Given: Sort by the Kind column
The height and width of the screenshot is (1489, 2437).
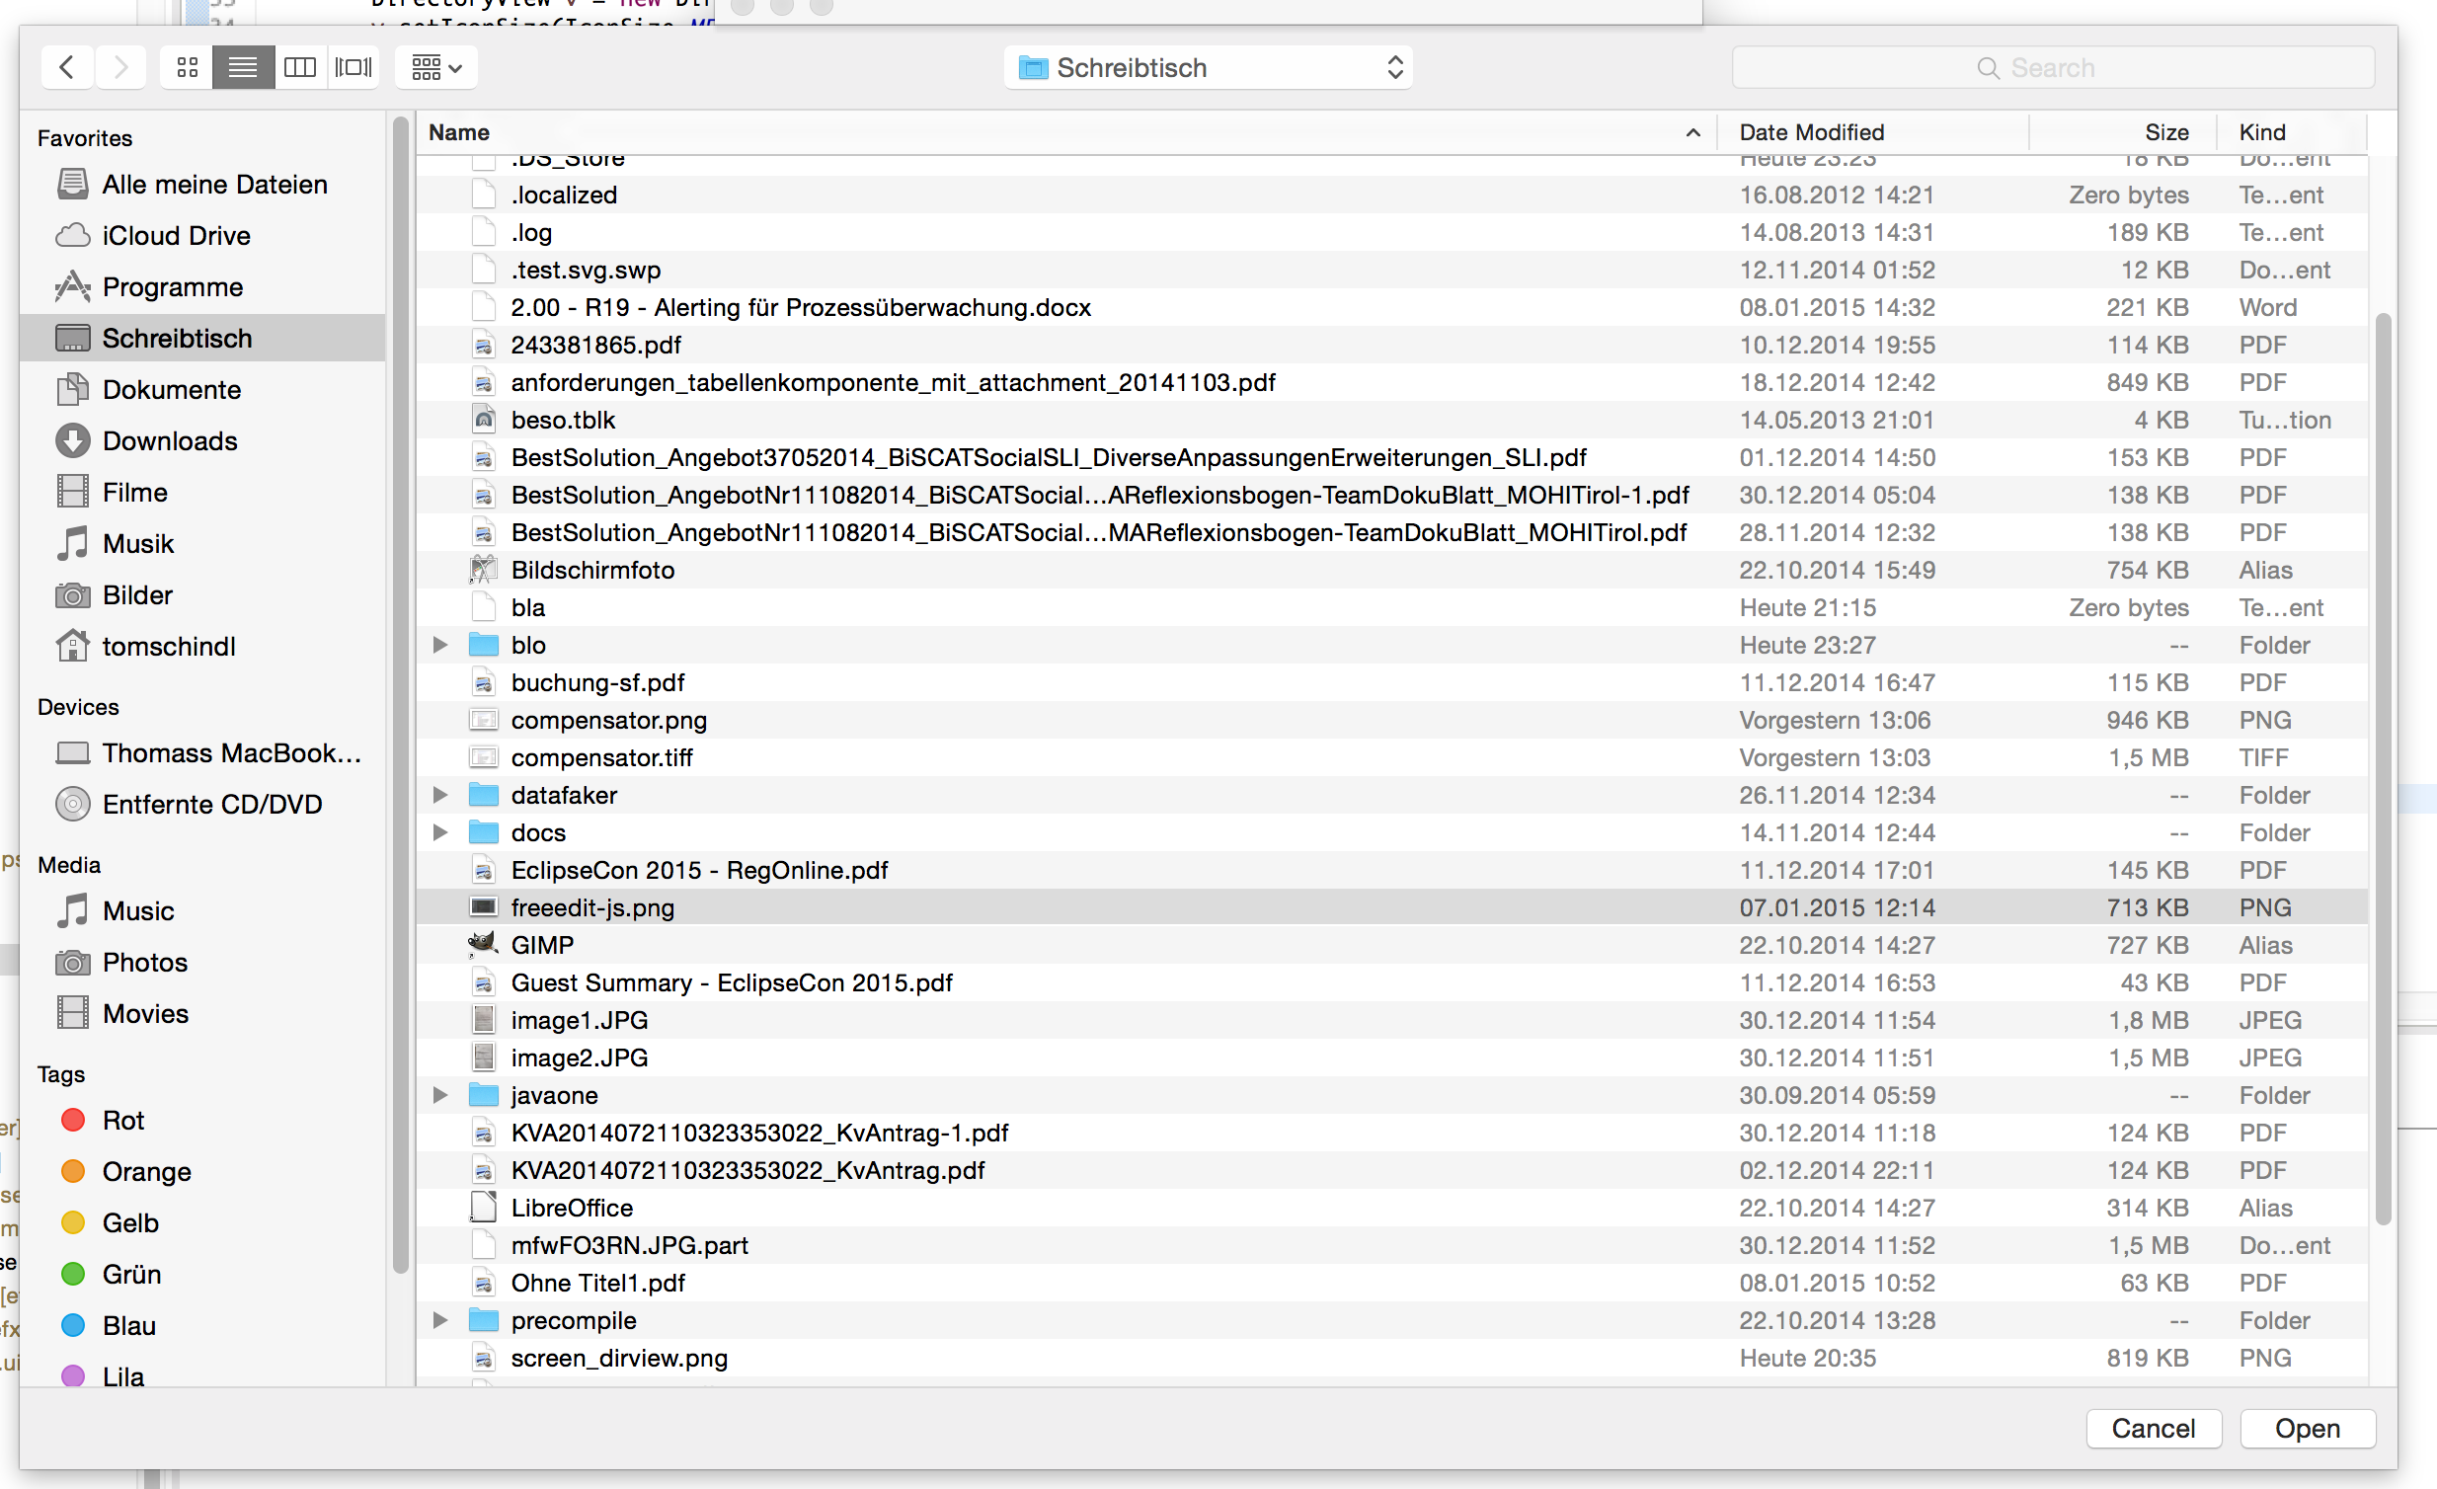Looking at the screenshot, I should coord(2292,132).
